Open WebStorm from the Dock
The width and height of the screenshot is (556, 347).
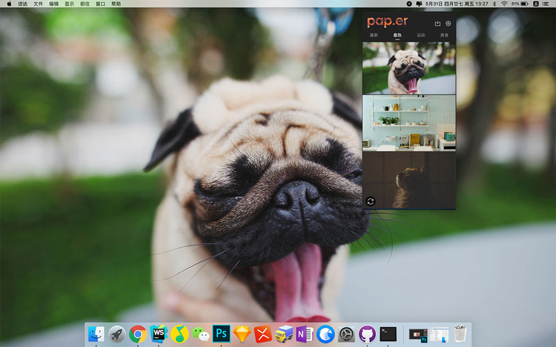[x=158, y=334]
